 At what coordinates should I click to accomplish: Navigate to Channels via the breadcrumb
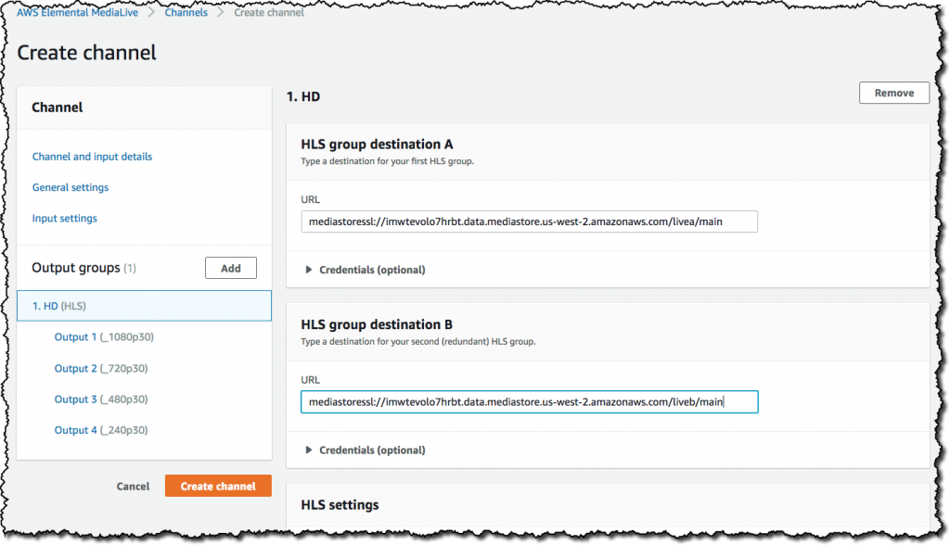186,12
